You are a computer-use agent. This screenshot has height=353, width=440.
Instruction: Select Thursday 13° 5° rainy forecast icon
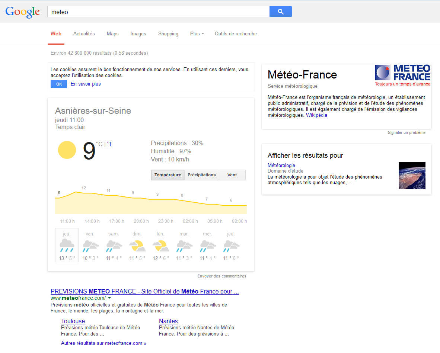click(67, 246)
